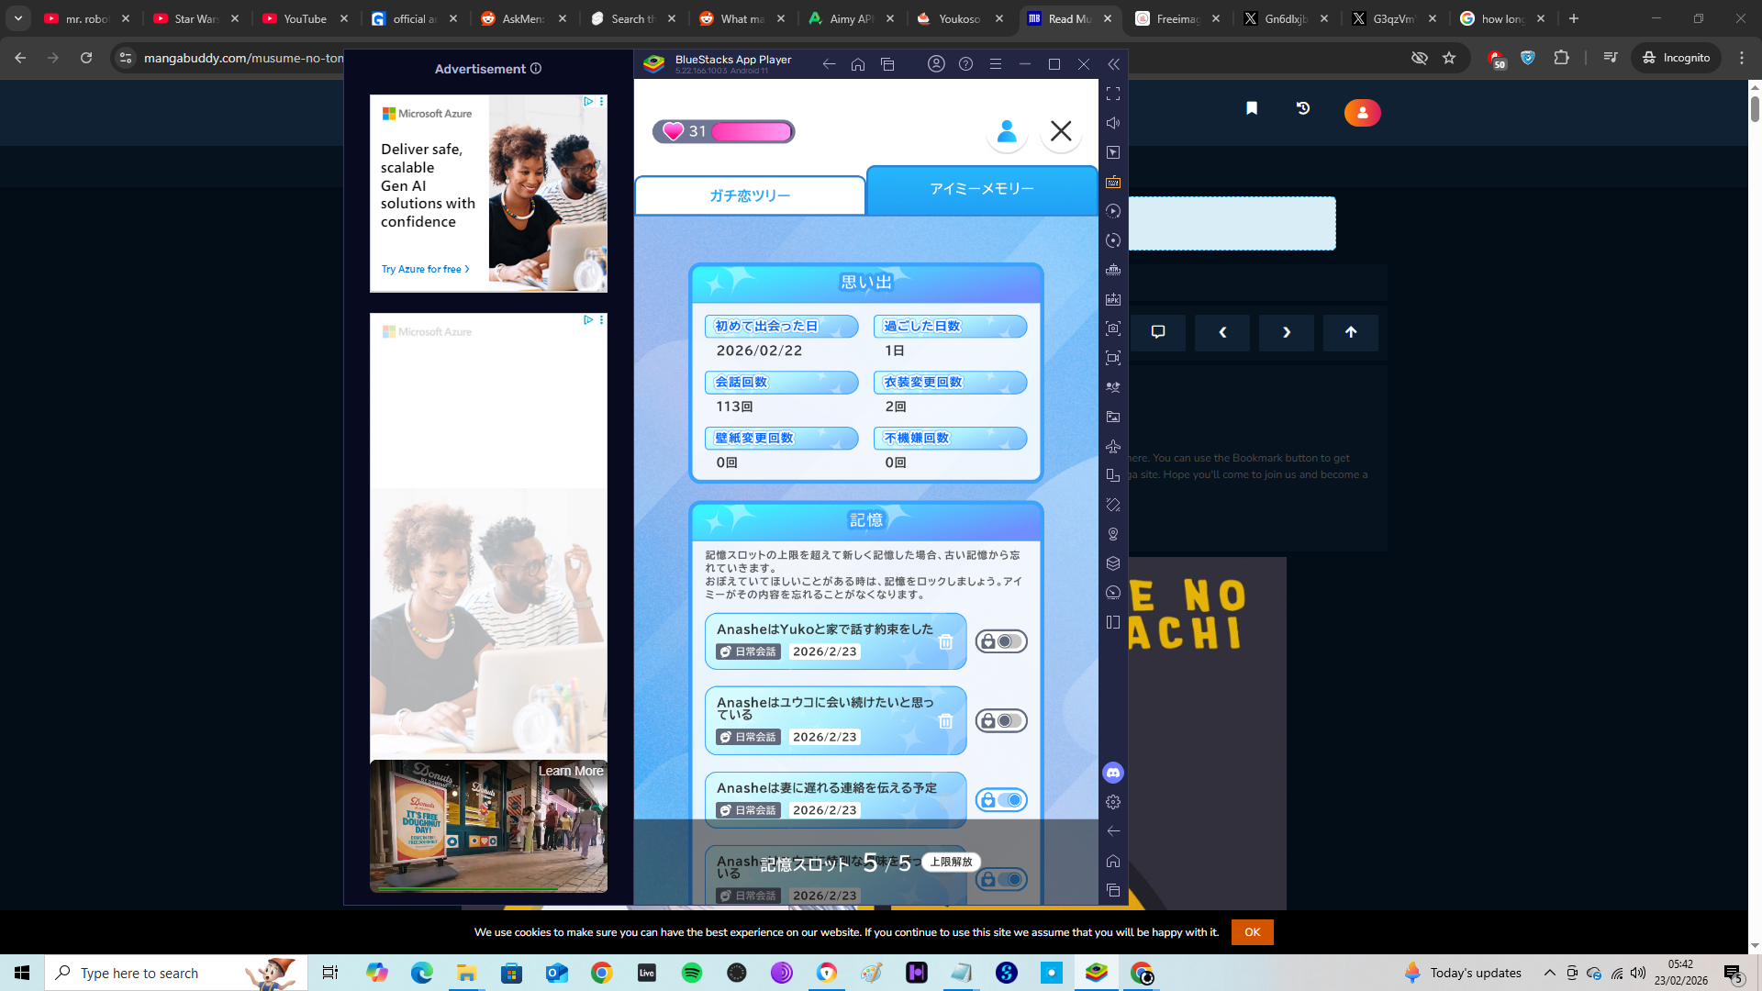
Task: Switch to the Youkoso browser tab
Action: point(960,18)
